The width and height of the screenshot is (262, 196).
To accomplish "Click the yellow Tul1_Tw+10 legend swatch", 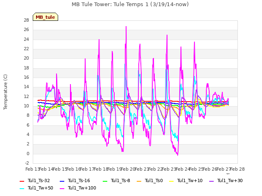I will tap(172, 181).
